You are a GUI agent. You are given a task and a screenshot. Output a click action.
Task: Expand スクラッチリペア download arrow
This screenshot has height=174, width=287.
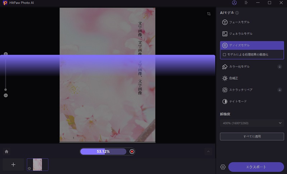pyautogui.click(x=279, y=90)
